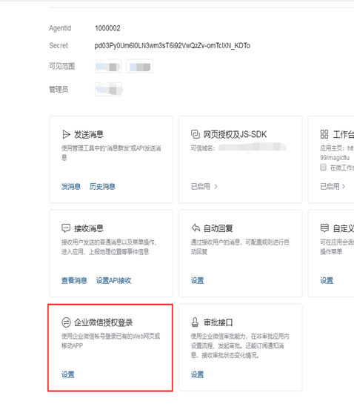Viewport: 354px width, 404px height.
Task: Expand 已启用 under 网页授权及JS-SDK
Action: pos(204,186)
